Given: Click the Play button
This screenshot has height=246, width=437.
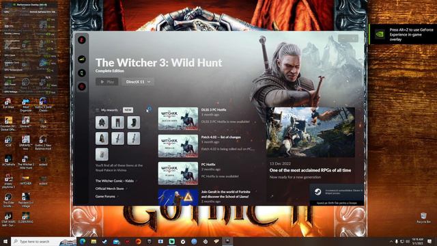Looking at the screenshot, I should pyautogui.click(x=107, y=82).
